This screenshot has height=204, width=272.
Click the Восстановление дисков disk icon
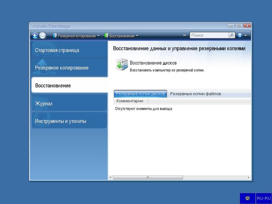coord(121,65)
